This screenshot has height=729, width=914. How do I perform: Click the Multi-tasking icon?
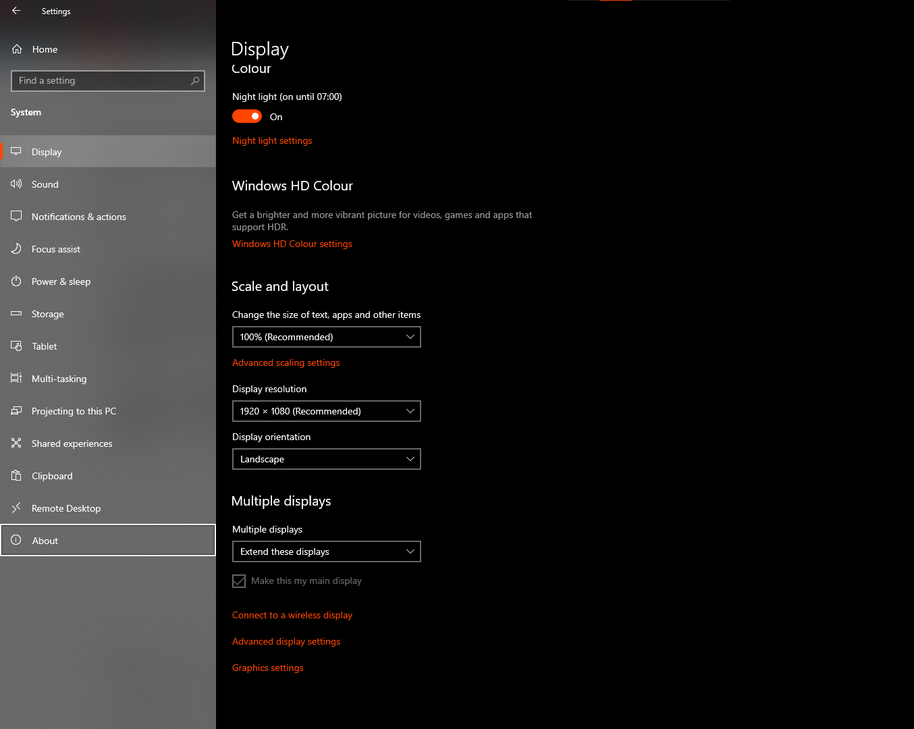tap(16, 378)
